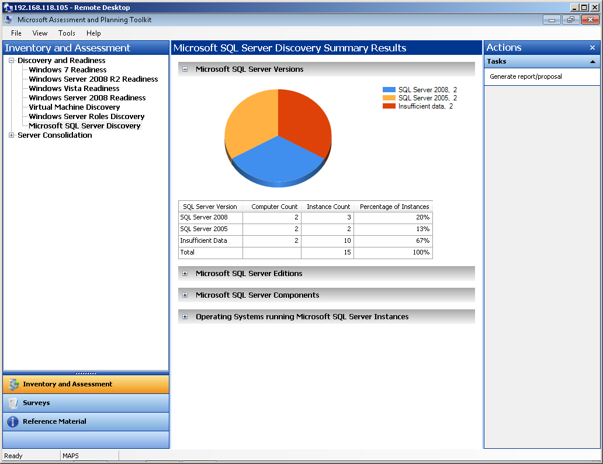Click the 100% total percentage cell
603x464 pixels.
(x=393, y=252)
